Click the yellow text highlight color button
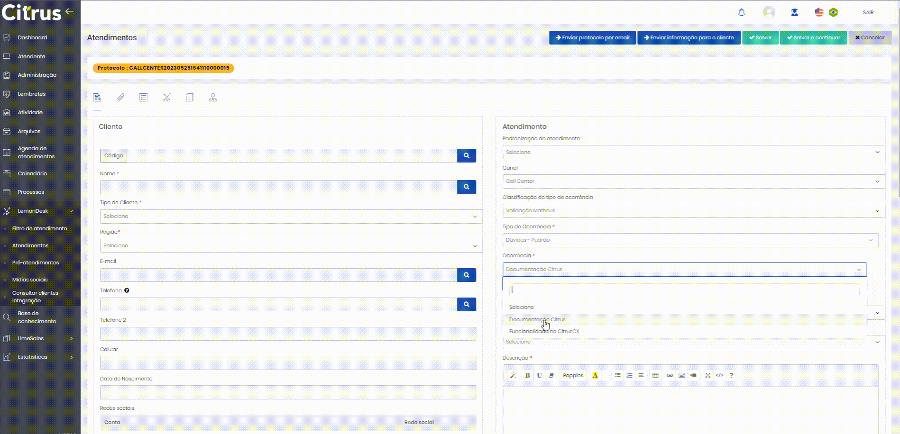 [595, 375]
